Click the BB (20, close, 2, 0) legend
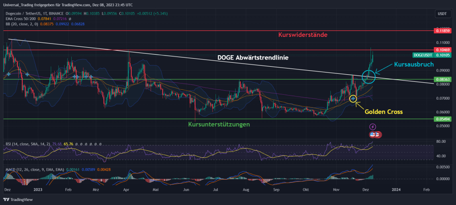Viewport: 456px width, 205px height. point(22,24)
